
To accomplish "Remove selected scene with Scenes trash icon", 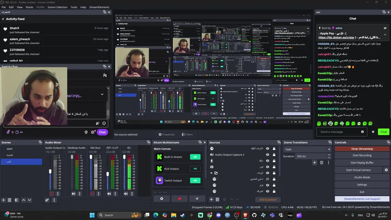I will (9, 200).
